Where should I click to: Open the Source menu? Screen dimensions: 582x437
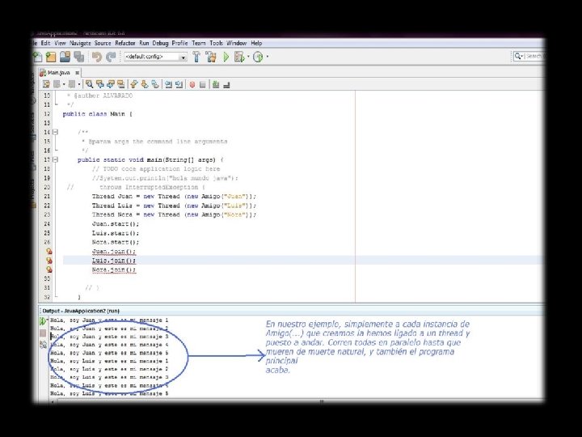pos(103,43)
